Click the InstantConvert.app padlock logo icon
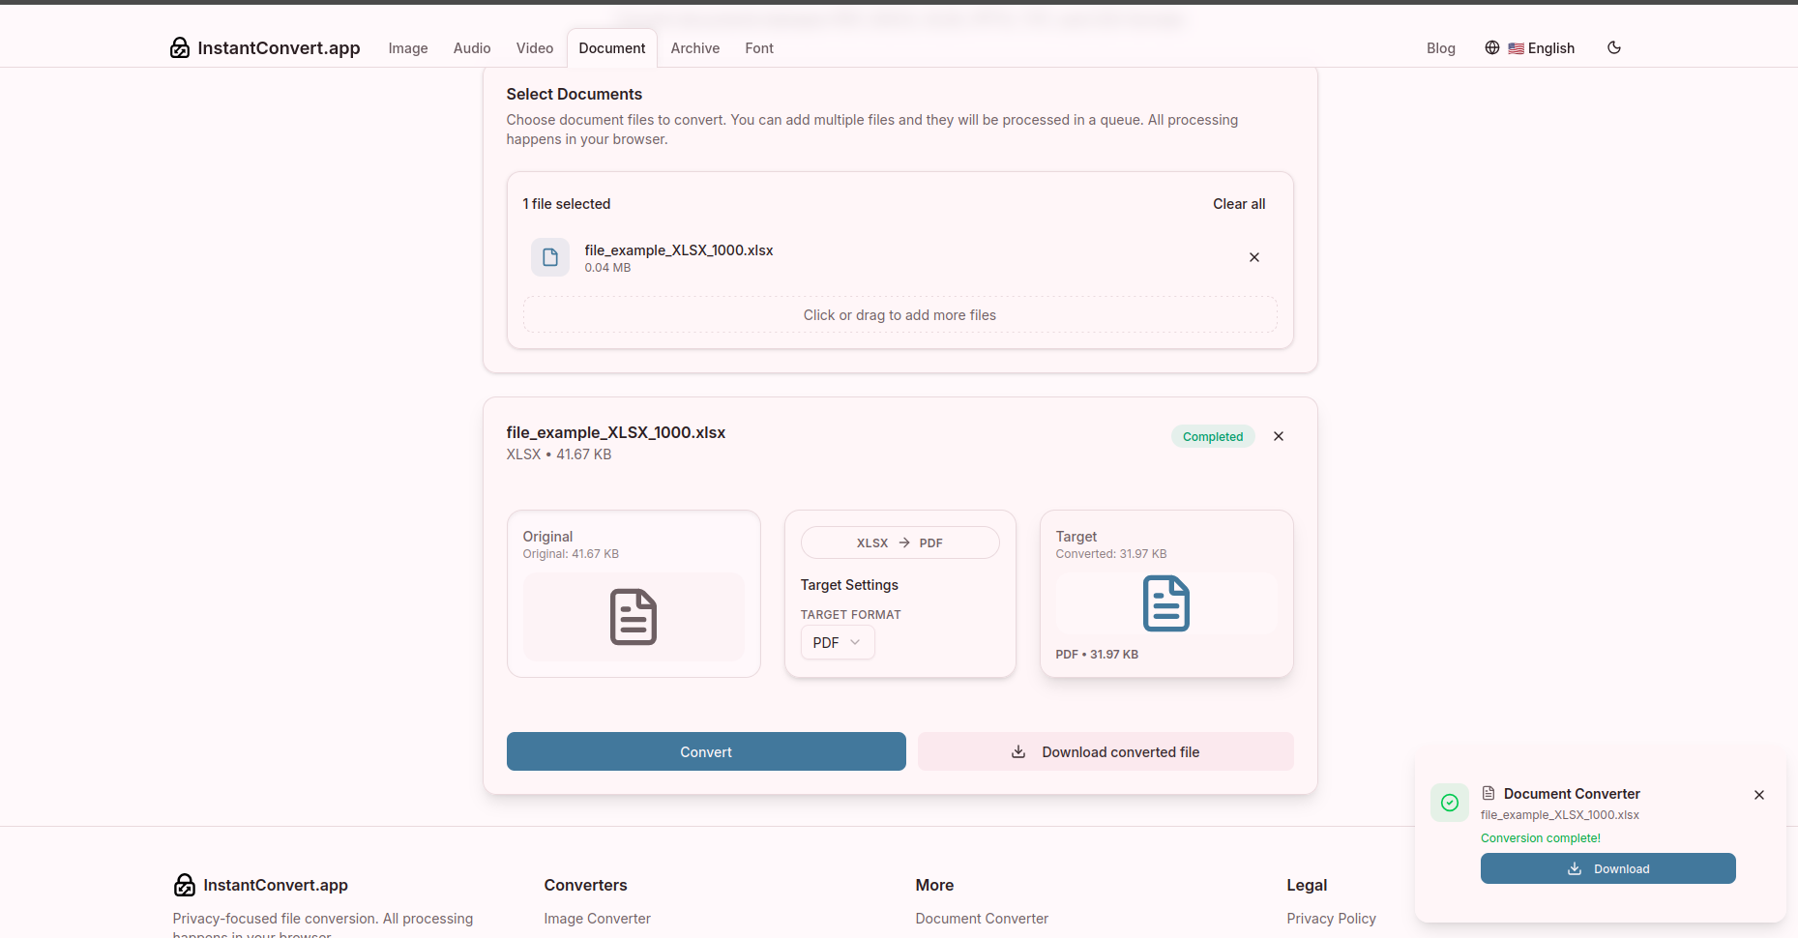 point(180,47)
